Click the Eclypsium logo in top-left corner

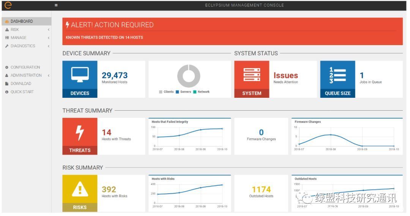click(8, 5)
